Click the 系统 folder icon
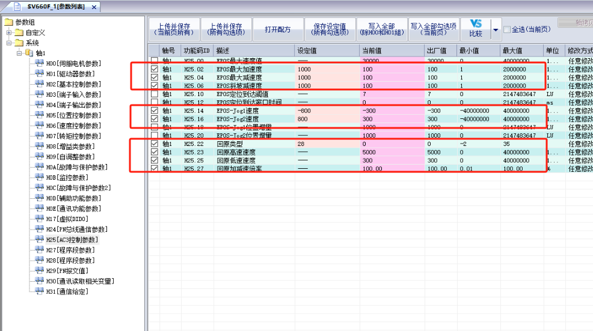The width and height of the screenshot is (593, 331). [19, 43]
